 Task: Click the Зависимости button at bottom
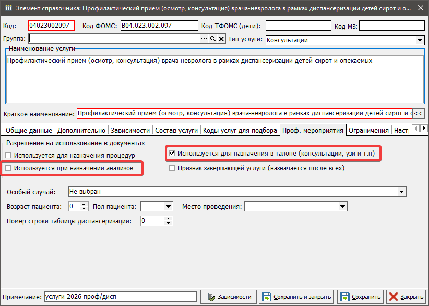[229, 297]
